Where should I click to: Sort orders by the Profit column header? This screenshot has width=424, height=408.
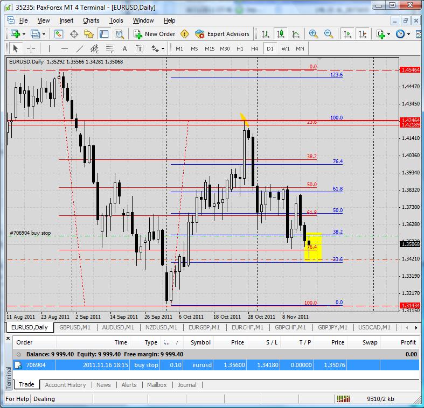click(408, 342)
